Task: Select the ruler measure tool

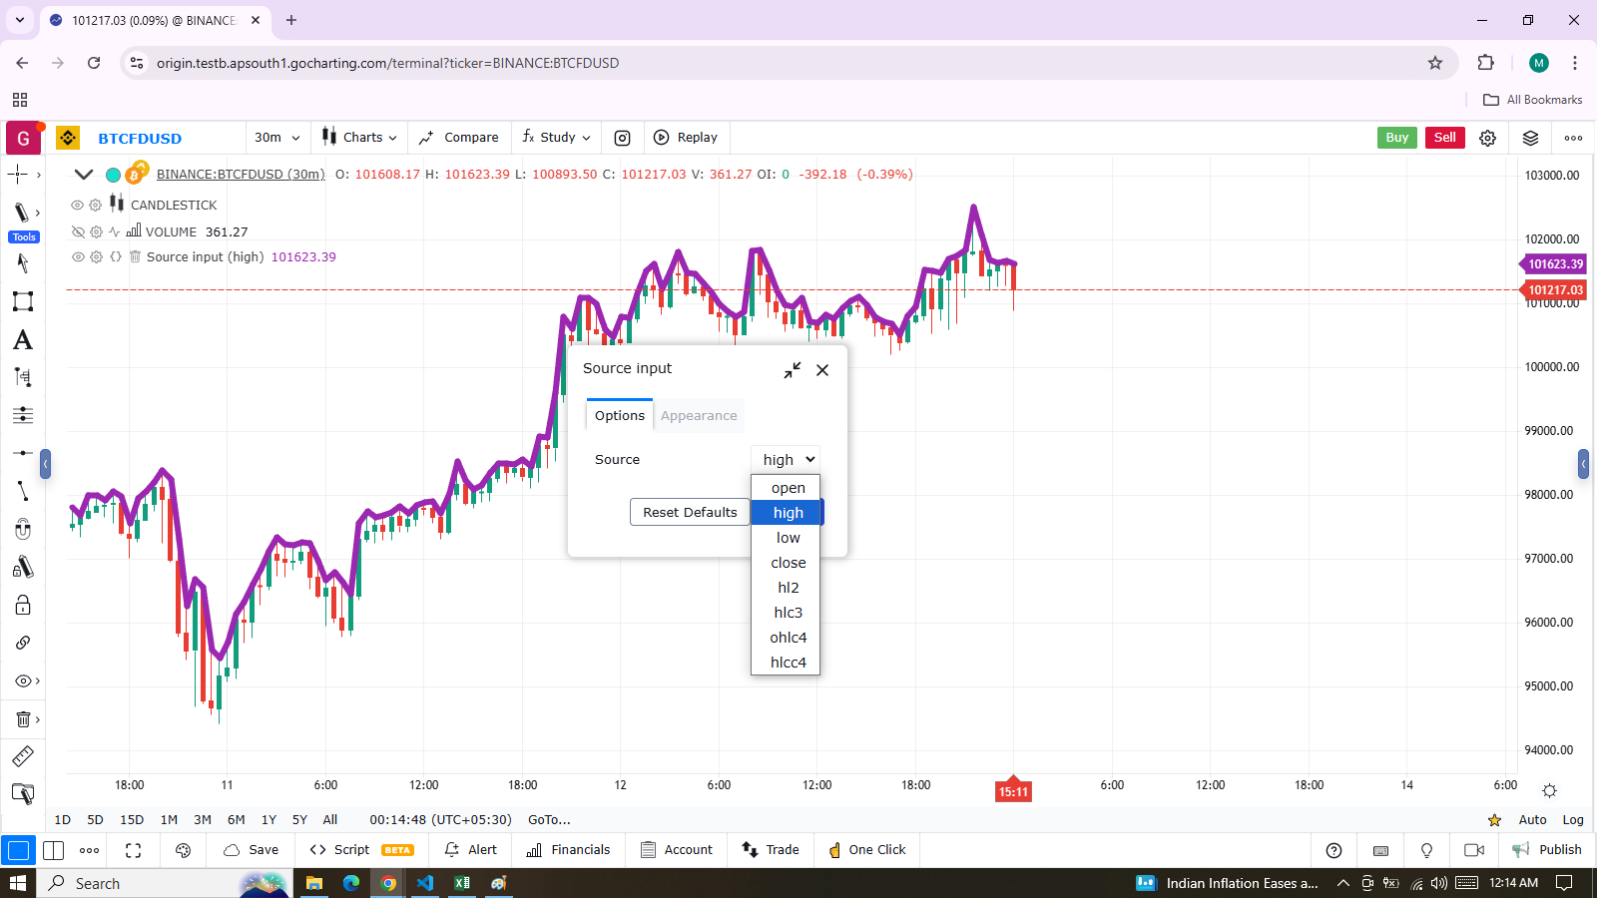Action: (22, 756)
